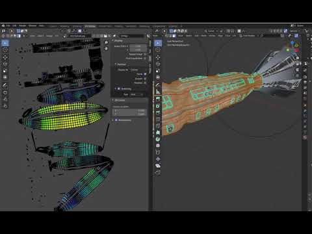Image resolution: width=312 pixels, height=234 pixels.
Task: Collapse the Display panel
Action: 118,41
